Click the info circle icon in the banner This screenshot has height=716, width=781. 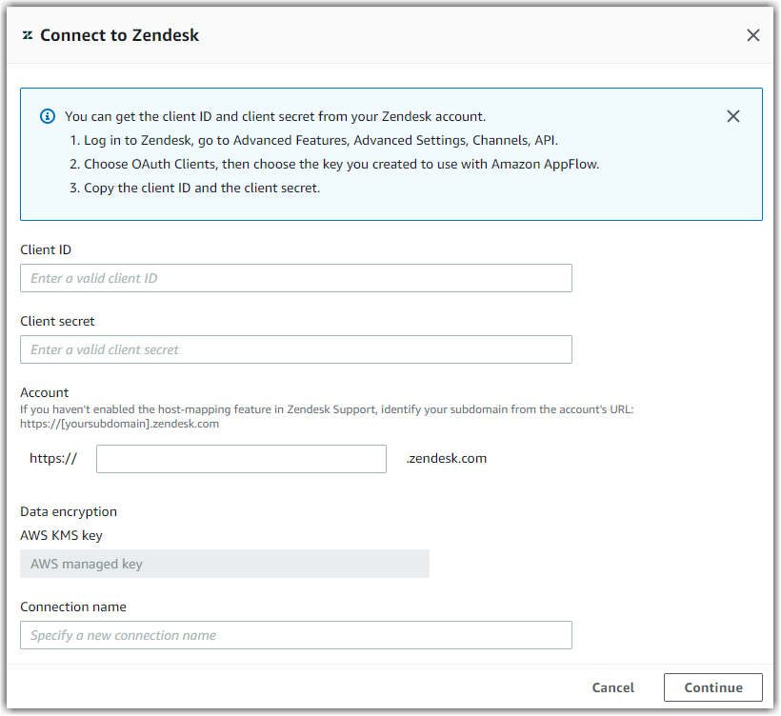[48, 115]
